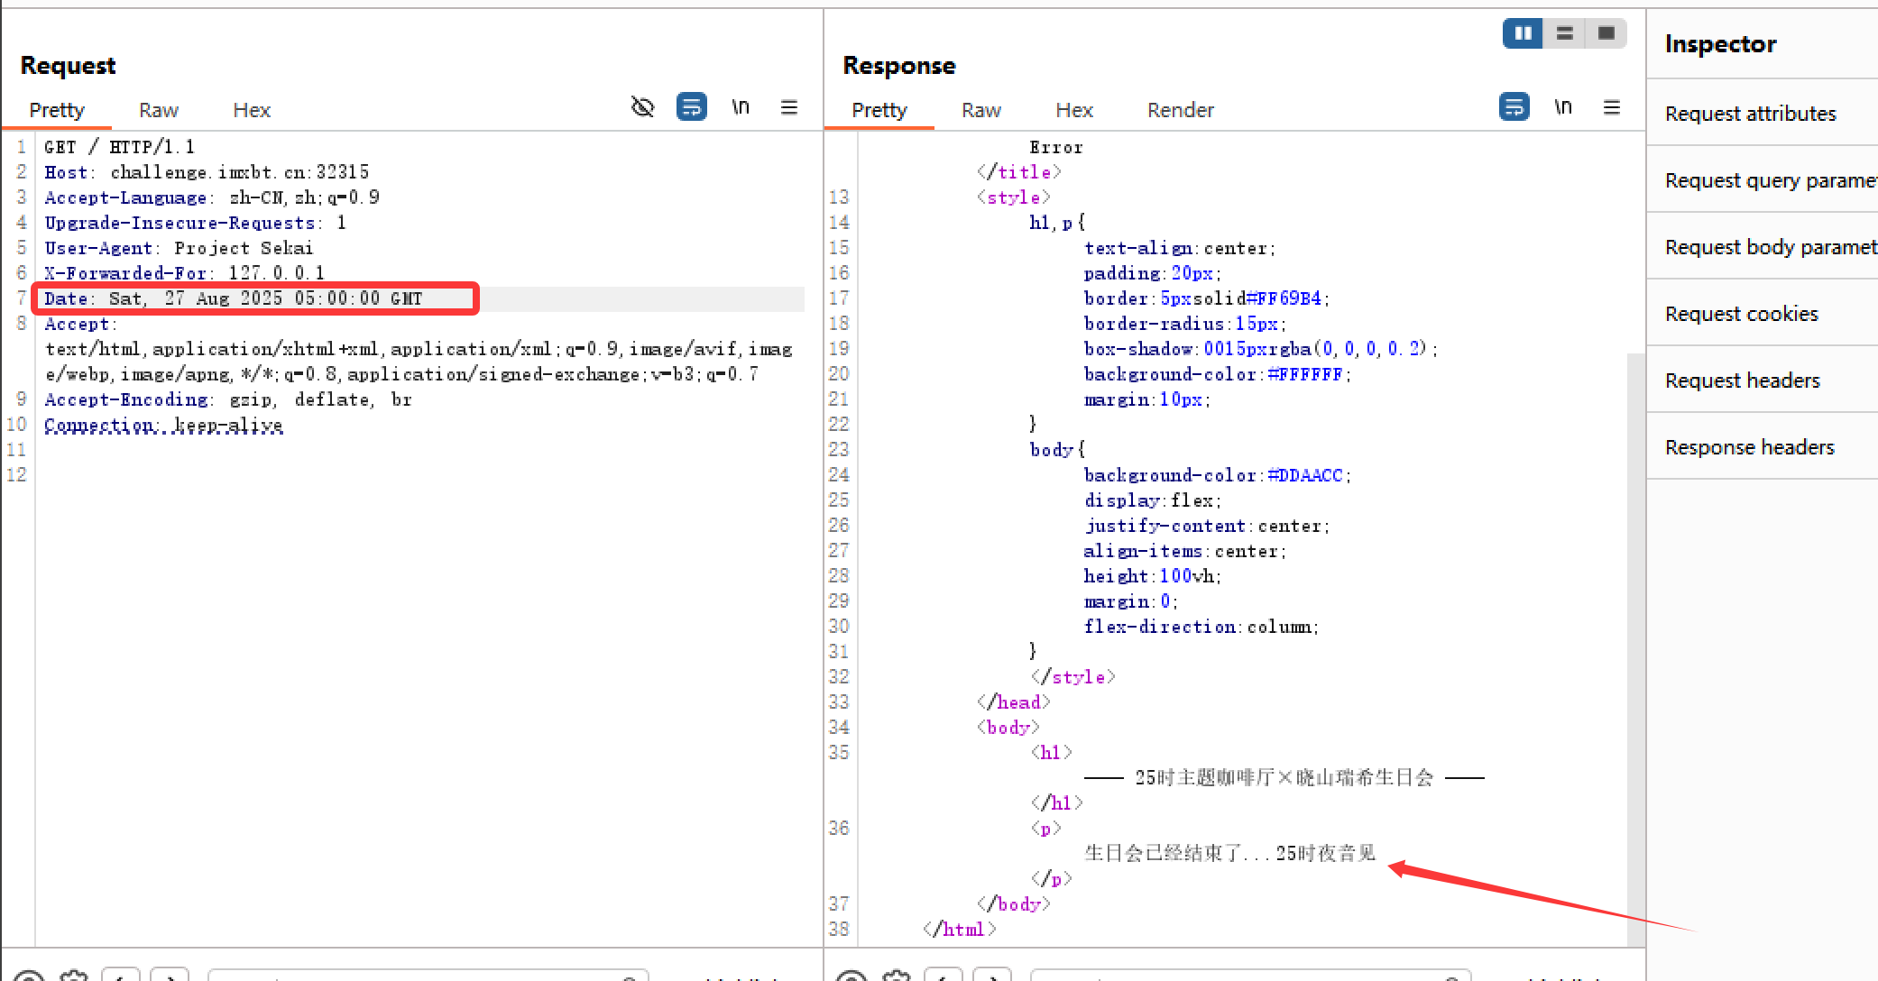Select side-by-side layout icon
Screen dimensions: 1878x981
[1523, 33]
